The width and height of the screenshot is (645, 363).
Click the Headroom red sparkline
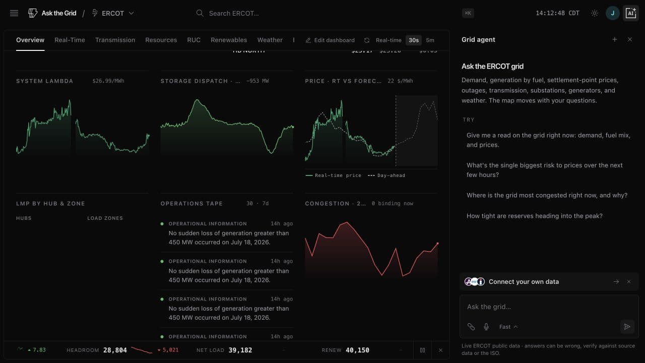point(142,349)
